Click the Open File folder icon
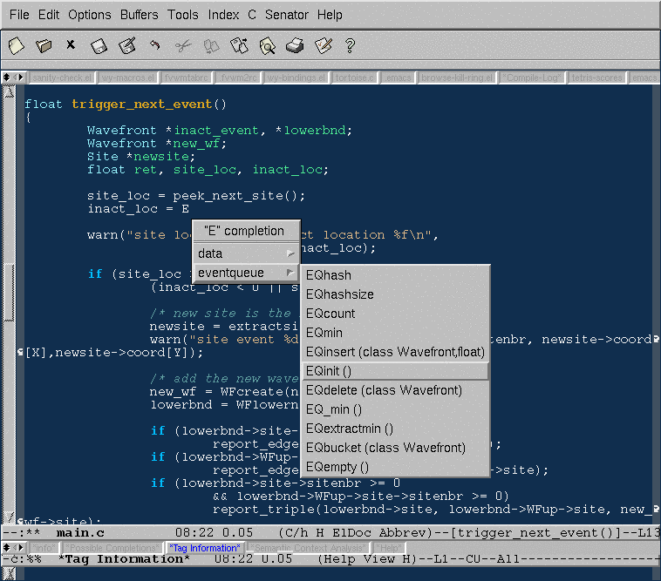This screenshot has height=581, width=661. pos(44,44)
